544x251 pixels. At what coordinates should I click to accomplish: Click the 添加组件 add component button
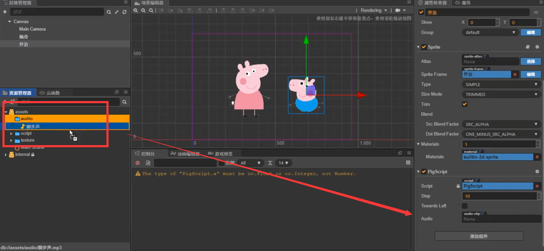click(479, 236)
